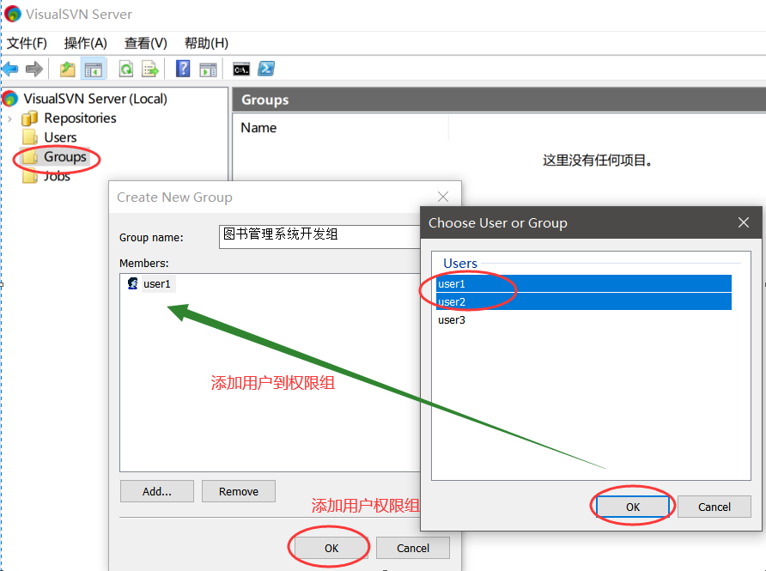Click the Forward arrow toolbar icon
This screenshot has width=766, height=571.
click(33, 69)
